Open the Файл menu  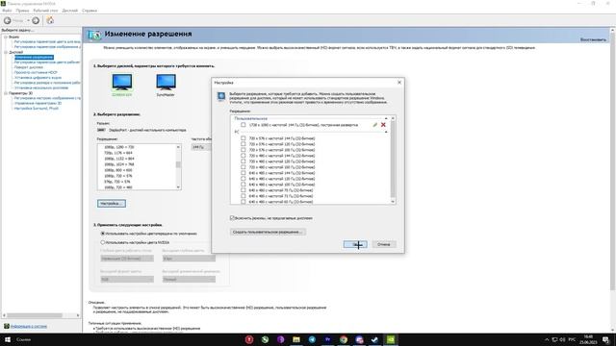click(x=7, y=11)
